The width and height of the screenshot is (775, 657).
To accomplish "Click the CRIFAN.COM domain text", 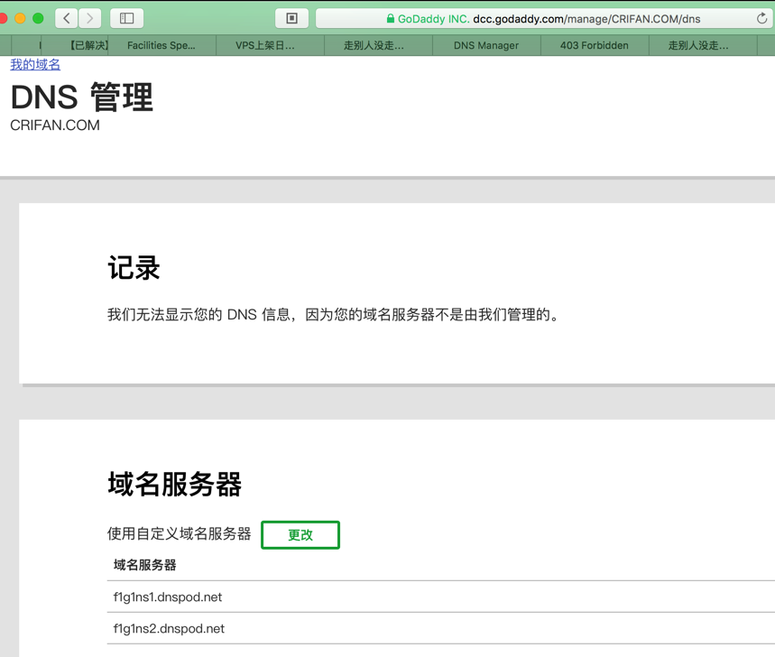I will 55,125.
